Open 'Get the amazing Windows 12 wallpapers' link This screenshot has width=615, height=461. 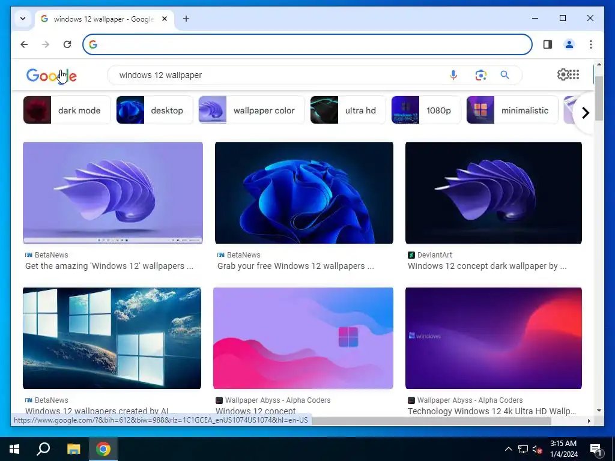[109, 266]
